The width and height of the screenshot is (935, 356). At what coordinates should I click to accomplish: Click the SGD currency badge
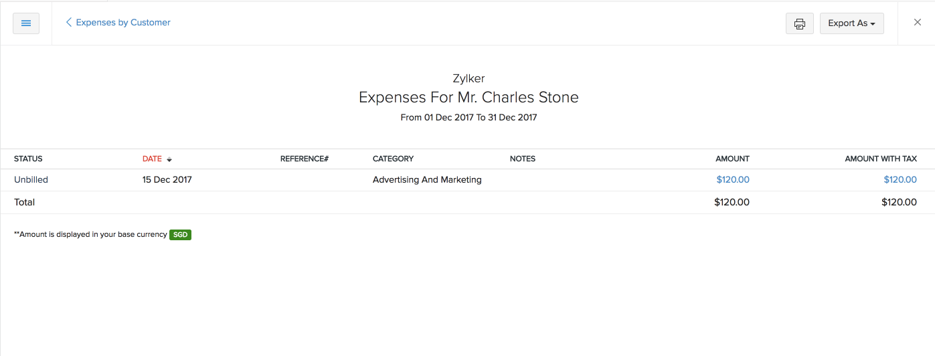(180, 235)
